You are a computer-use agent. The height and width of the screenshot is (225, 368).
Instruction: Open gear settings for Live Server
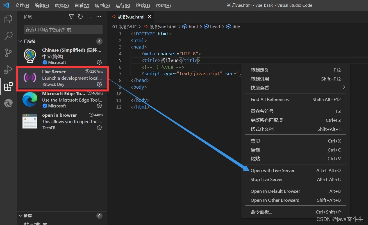coord(99,84)
